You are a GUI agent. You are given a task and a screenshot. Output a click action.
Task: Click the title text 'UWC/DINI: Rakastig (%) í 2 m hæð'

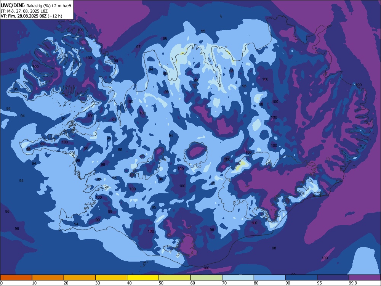pos(36,6)
